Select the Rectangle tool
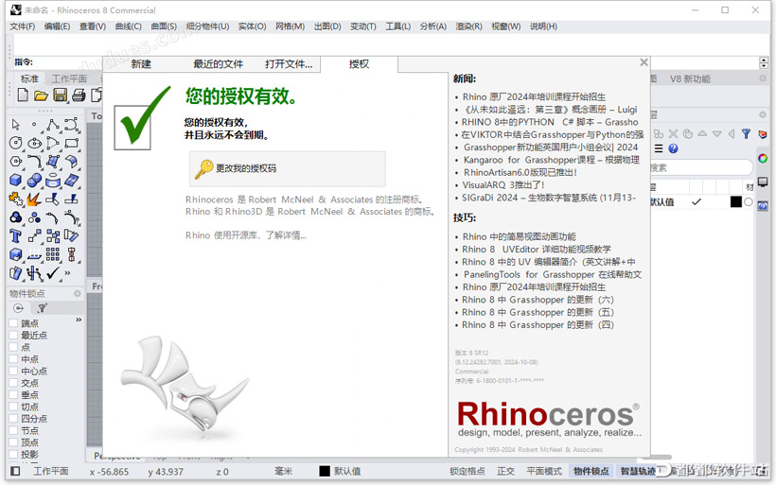 pos(71,143)
